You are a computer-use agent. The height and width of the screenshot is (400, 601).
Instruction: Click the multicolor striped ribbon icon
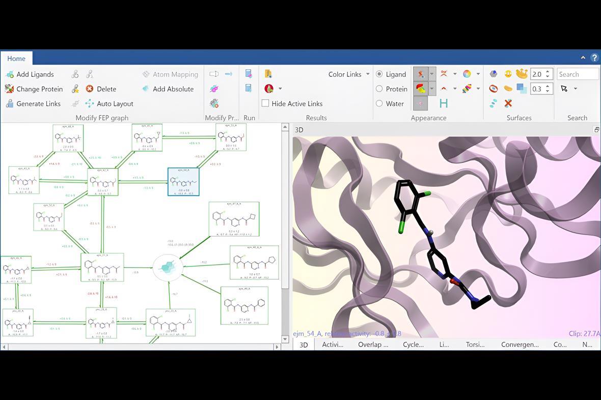click(467, 89)
